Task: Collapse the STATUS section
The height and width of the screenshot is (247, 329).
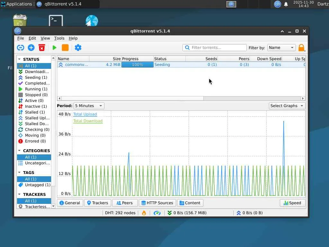Action: pos(19,59)
